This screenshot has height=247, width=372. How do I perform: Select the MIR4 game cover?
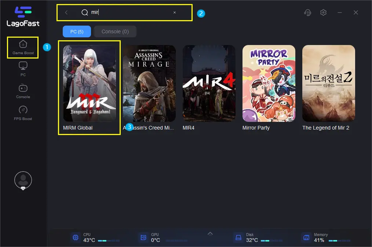point(209,83)
